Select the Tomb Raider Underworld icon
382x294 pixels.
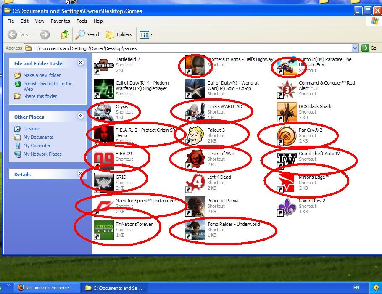195,230
